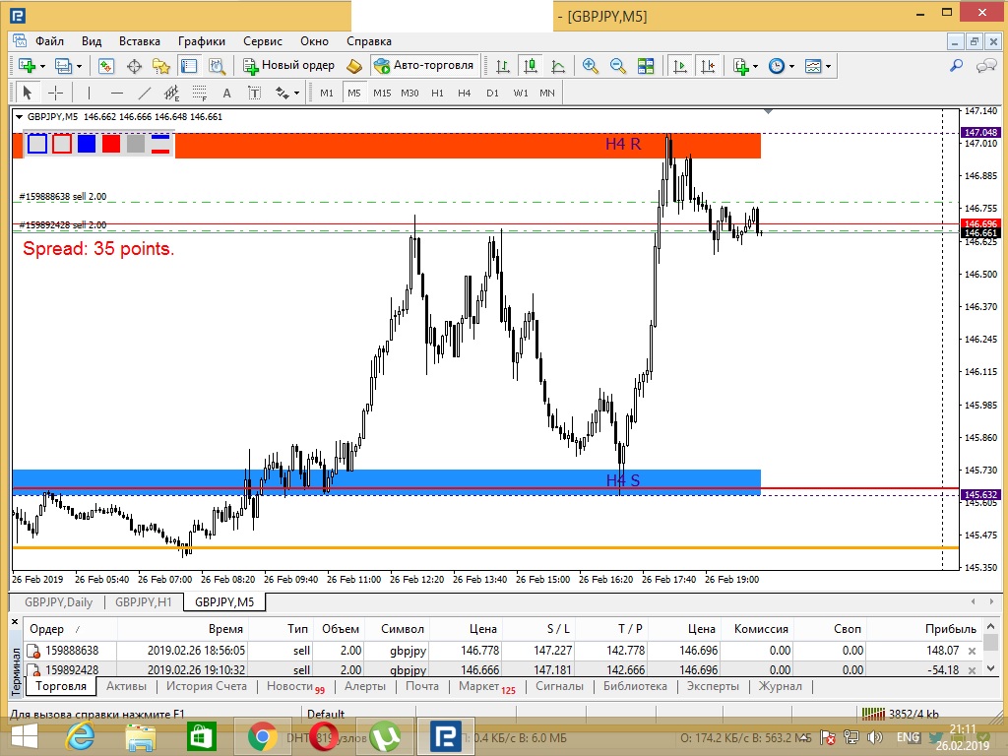The height and width of the screenshot is (756, 1008).
Task: Click the zoom out magnifier icon
Action: point(618,66)
